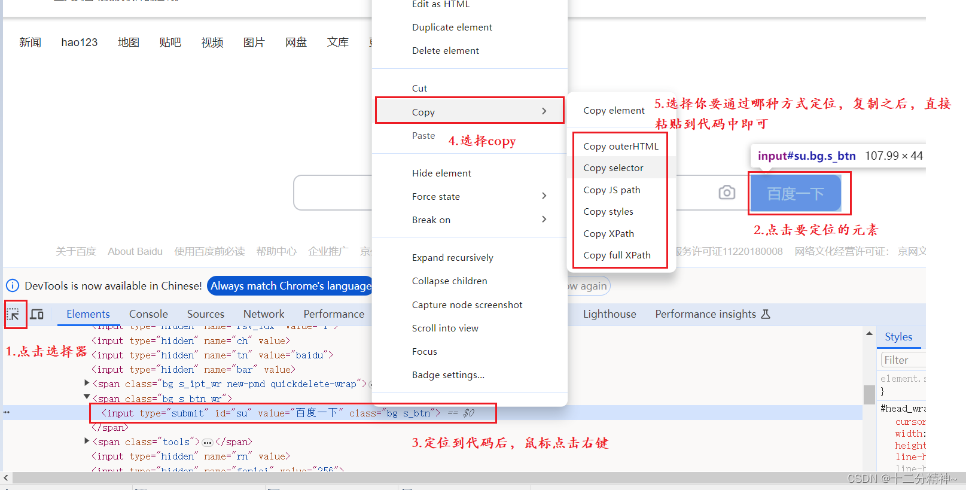Open the 视频 link
Viewport: 966px width, 490px height.
212,42
